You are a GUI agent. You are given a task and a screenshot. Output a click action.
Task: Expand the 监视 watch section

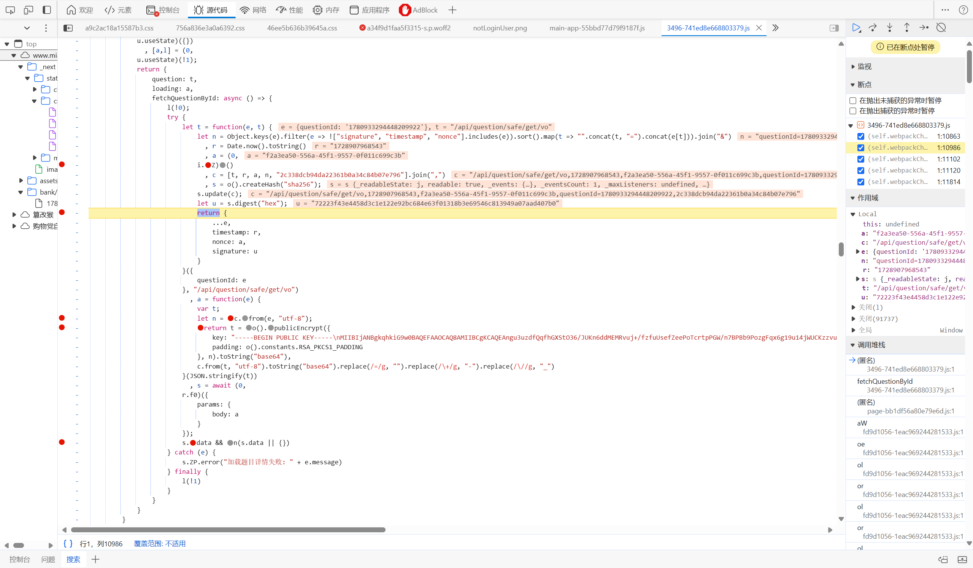click(864, 66)
